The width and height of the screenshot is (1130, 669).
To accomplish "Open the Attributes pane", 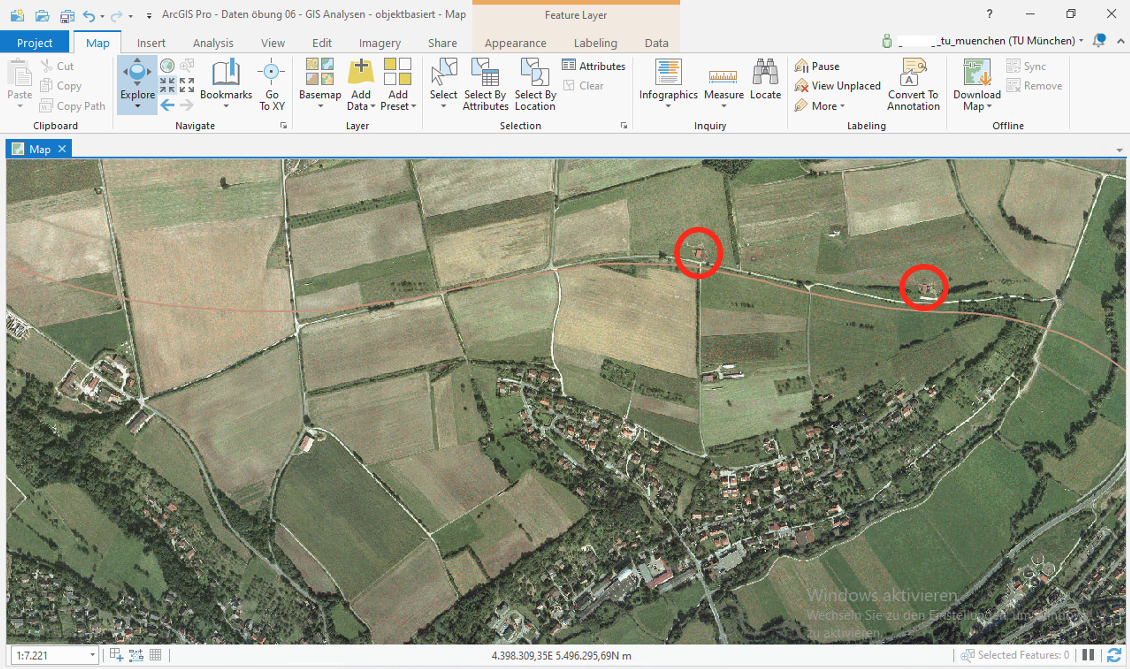I will pyautogui.click(x=594, y=66).
